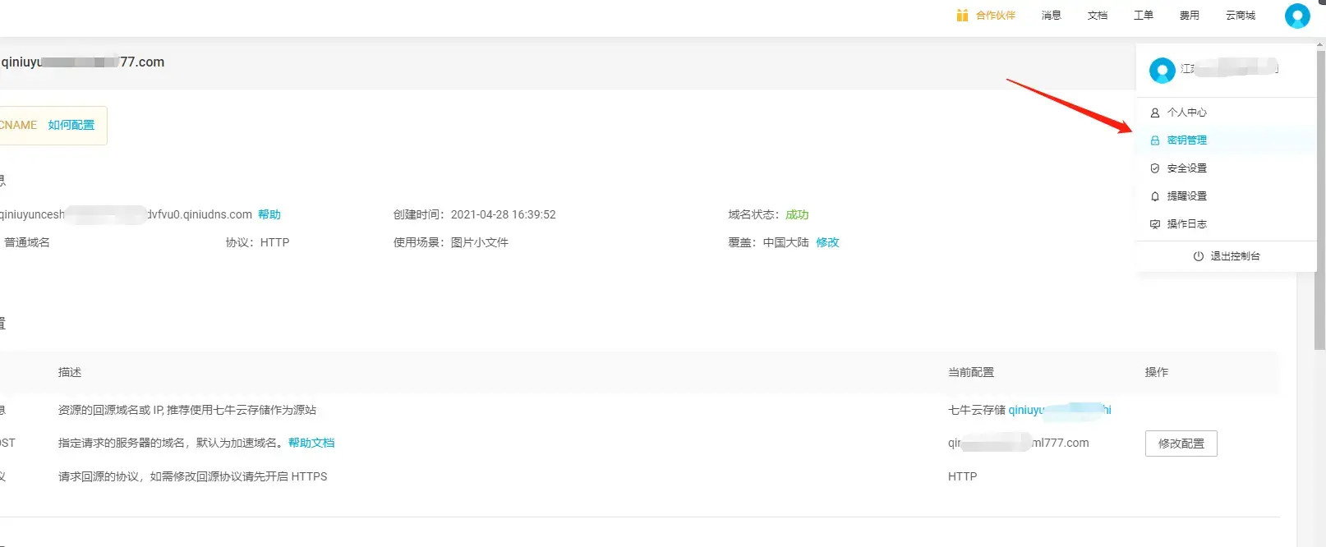The height and width of the screenshot is (547, 1326).
Task: Click the person icon for 个人中心
Action: pyautogui.click(x=1154, y=113)
